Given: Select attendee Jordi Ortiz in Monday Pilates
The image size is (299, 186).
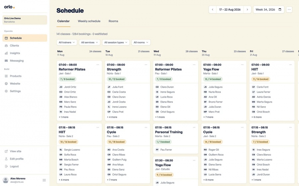Looking at the screenshot, I should point(68,87).
